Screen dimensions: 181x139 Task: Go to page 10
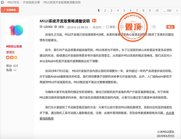tap(157, 10)
